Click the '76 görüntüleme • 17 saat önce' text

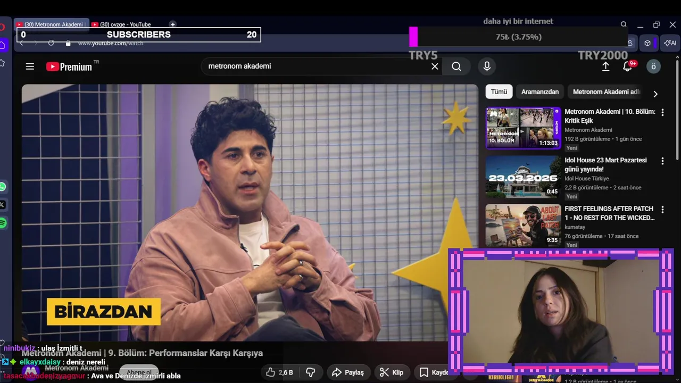[x=602, y=236]
